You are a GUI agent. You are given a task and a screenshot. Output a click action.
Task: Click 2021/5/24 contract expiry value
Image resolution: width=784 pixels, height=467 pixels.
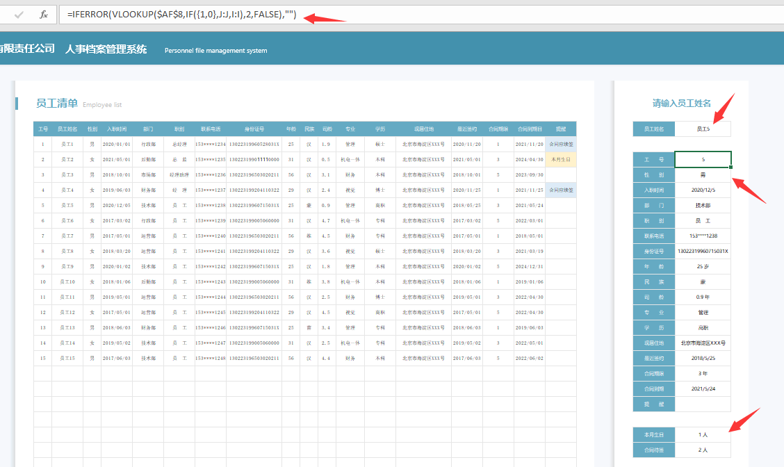(x=703, y=388)
